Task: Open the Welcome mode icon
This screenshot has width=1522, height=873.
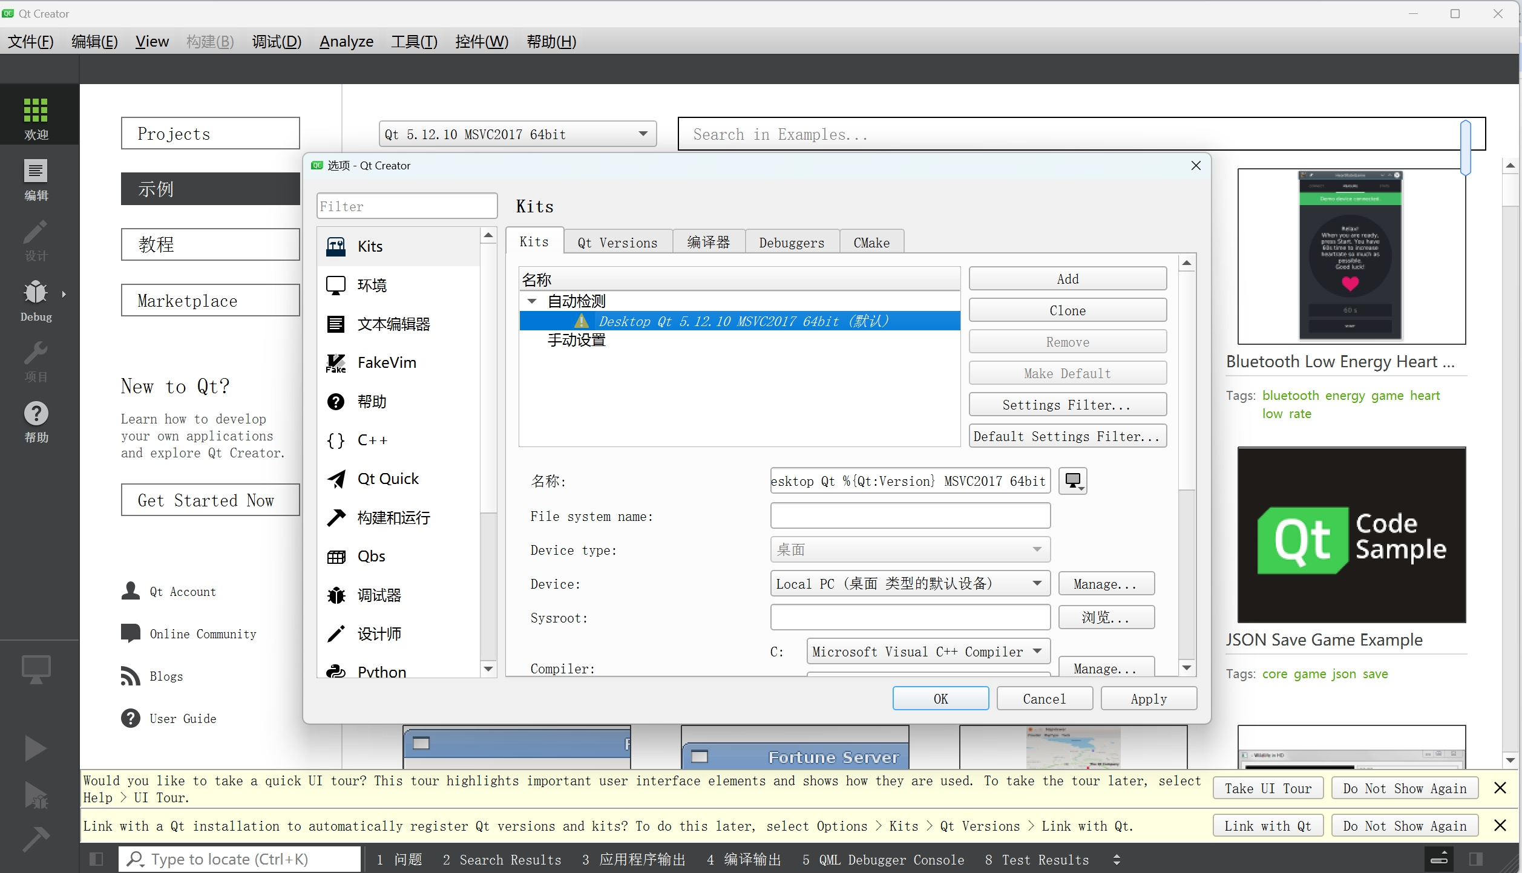Action: tap(36, 117)
